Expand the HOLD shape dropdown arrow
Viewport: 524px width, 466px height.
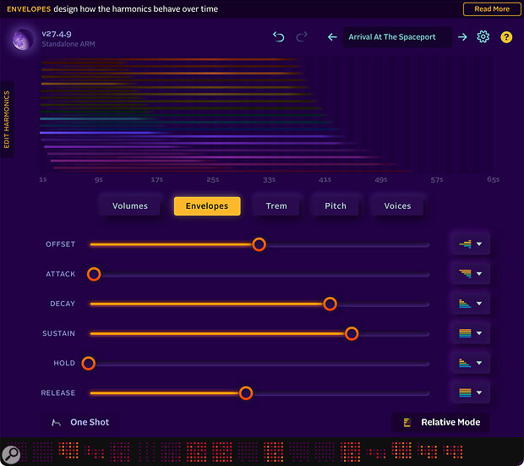click(x=479, y=363)
